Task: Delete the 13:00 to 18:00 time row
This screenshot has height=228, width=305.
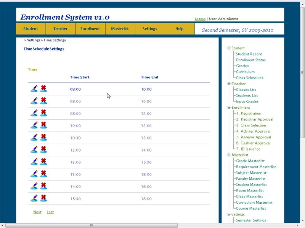Action: click(43, 174)
